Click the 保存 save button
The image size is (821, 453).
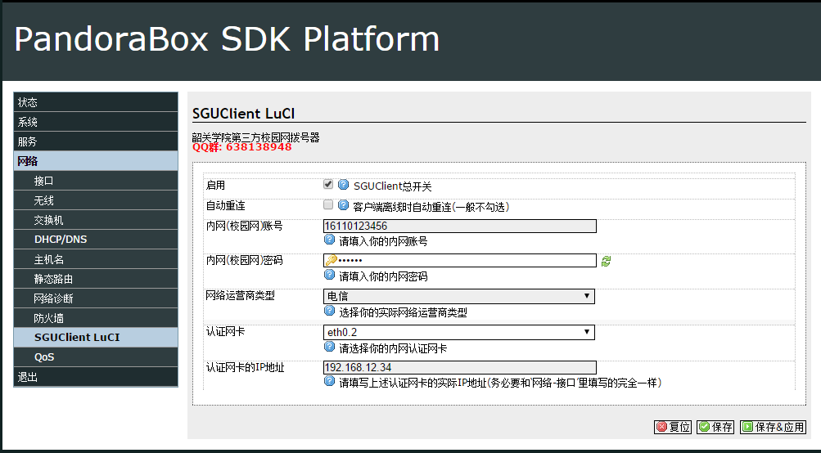click(715, 427)
